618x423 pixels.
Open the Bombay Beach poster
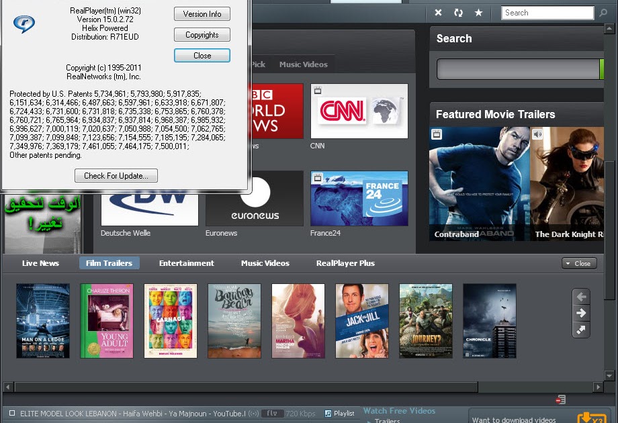click(234, 321)
